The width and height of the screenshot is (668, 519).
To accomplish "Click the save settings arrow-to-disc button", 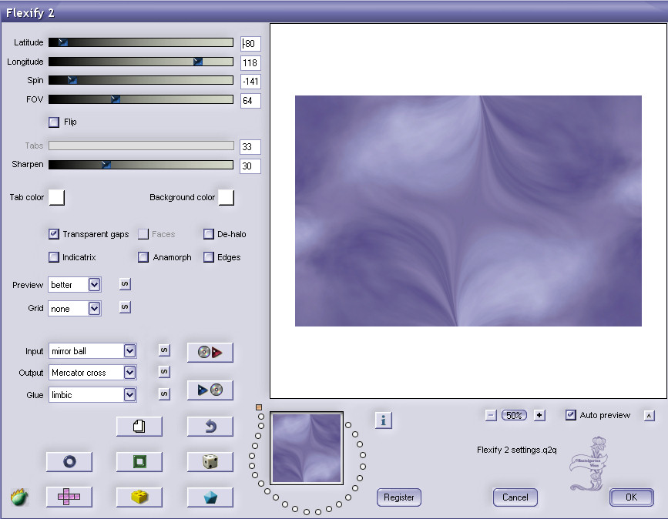I will pyautogui.click(x=210, y=390).
